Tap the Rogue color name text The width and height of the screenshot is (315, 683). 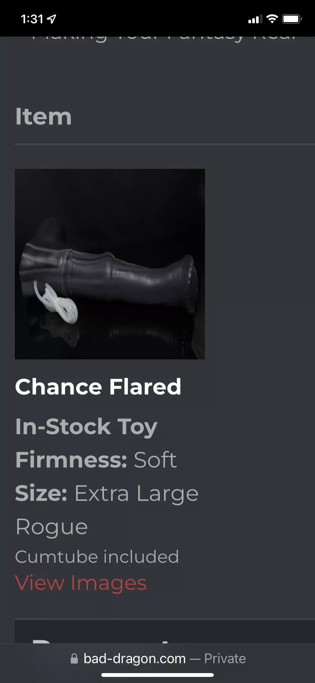[52, 527]
